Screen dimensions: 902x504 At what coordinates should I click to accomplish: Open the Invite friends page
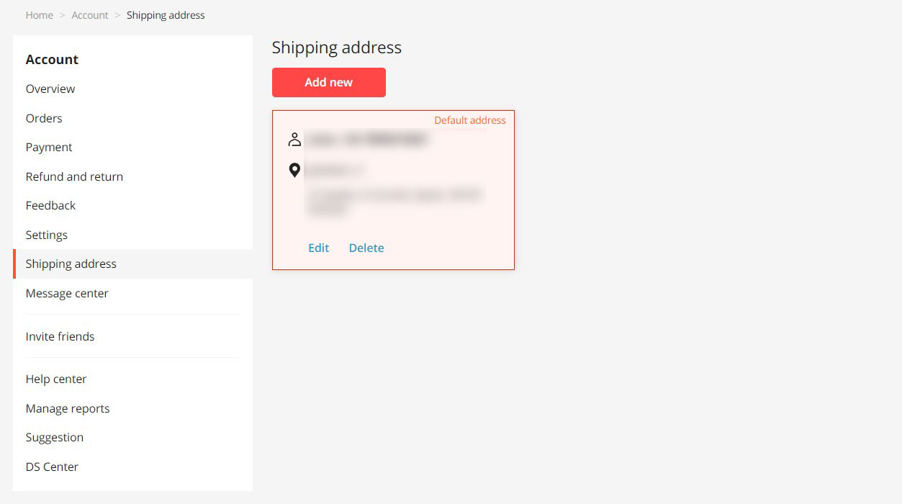[x=60, y=336]
